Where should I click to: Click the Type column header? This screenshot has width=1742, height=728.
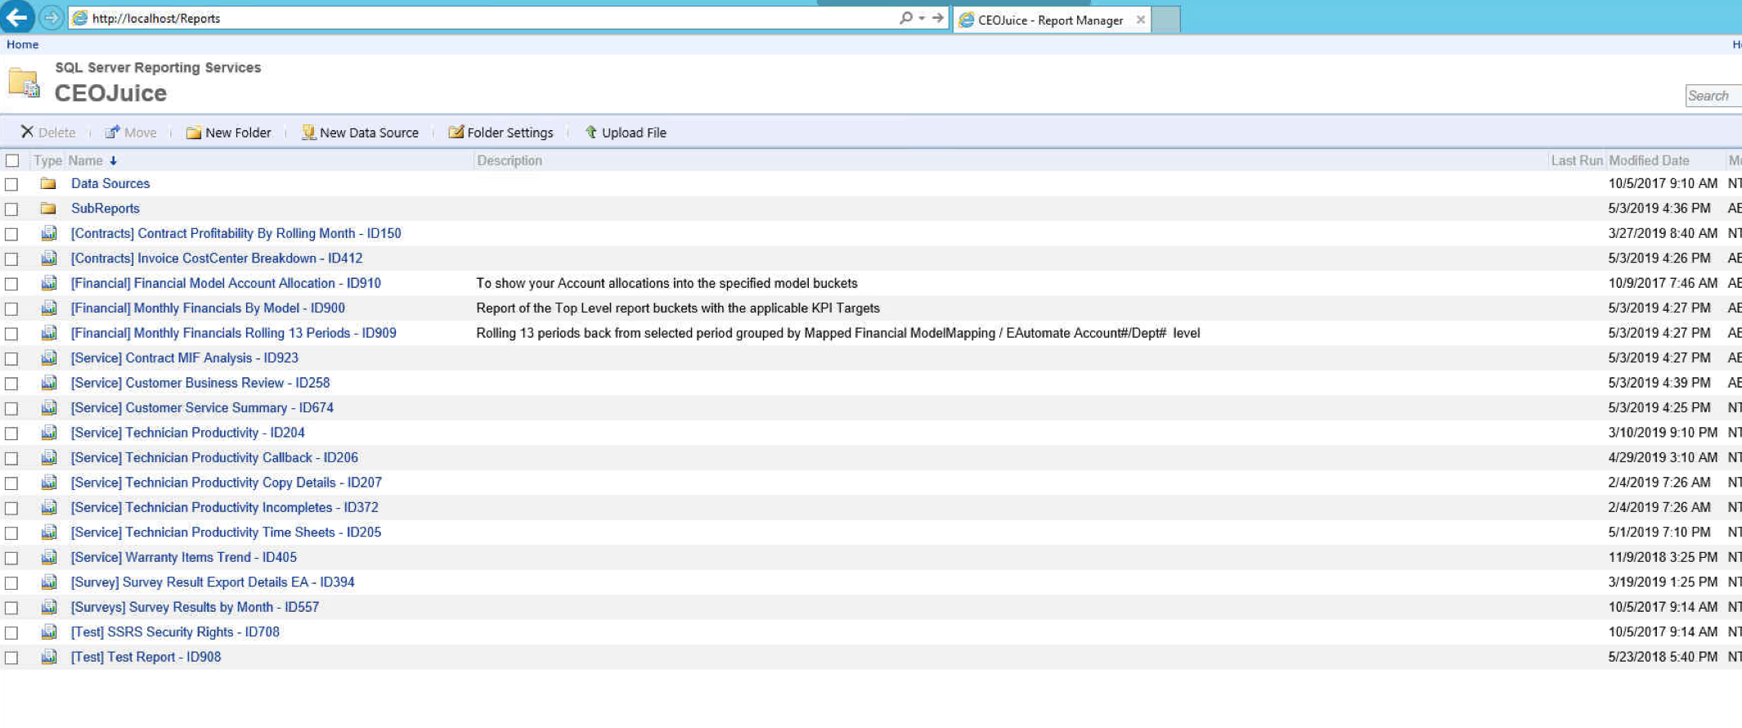pyautogui.click(x=47, y=160)
